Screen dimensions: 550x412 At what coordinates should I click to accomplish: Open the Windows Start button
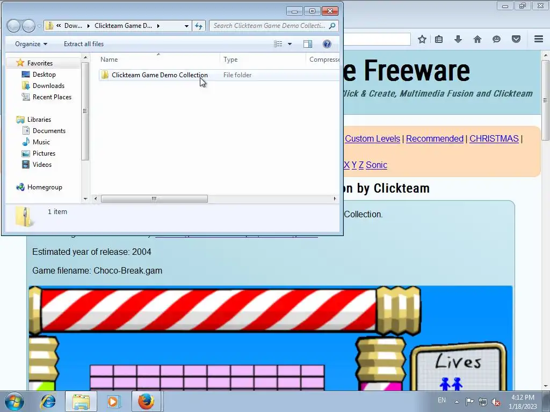(15, 401)
